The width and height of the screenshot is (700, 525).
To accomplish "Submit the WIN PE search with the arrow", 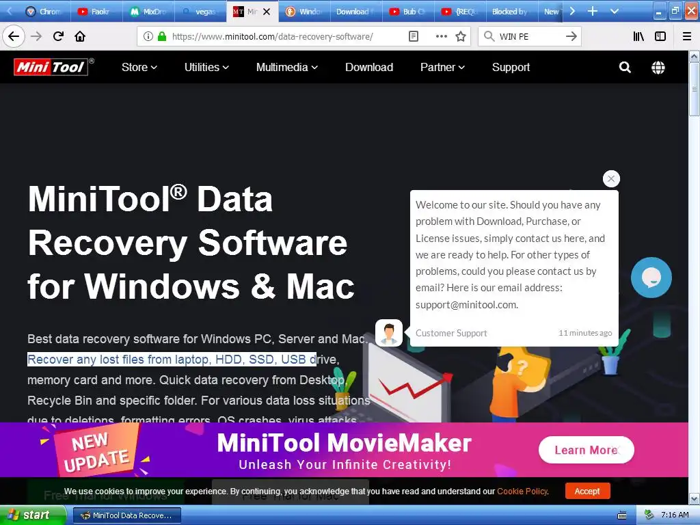I will (571, 36).
